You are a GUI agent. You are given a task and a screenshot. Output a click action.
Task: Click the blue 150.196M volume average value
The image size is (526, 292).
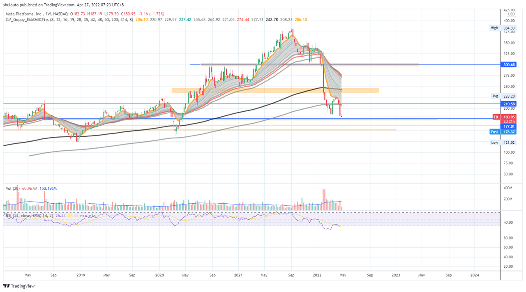[48, 189]
